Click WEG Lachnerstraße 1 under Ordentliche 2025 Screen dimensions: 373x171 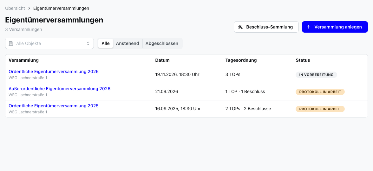28,112
